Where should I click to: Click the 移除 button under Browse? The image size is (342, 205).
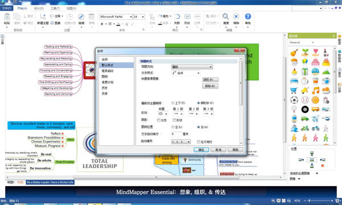210,86
